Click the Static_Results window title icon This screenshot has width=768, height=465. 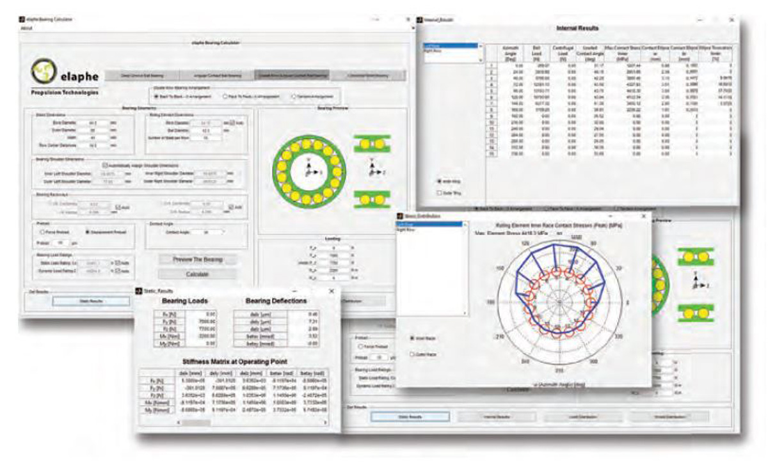pos(138,291)
